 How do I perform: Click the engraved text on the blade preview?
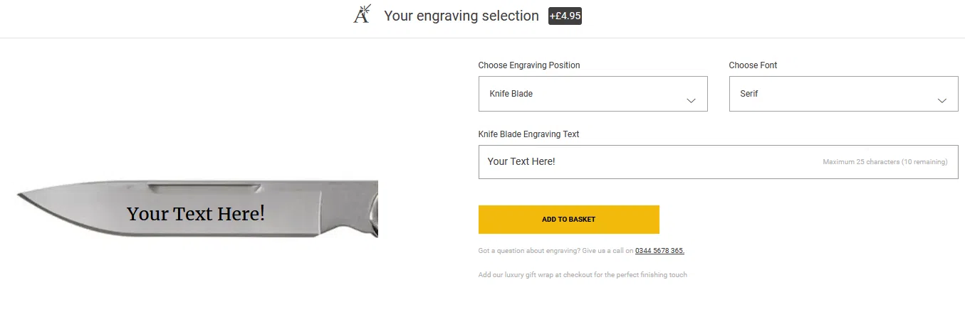196,213
